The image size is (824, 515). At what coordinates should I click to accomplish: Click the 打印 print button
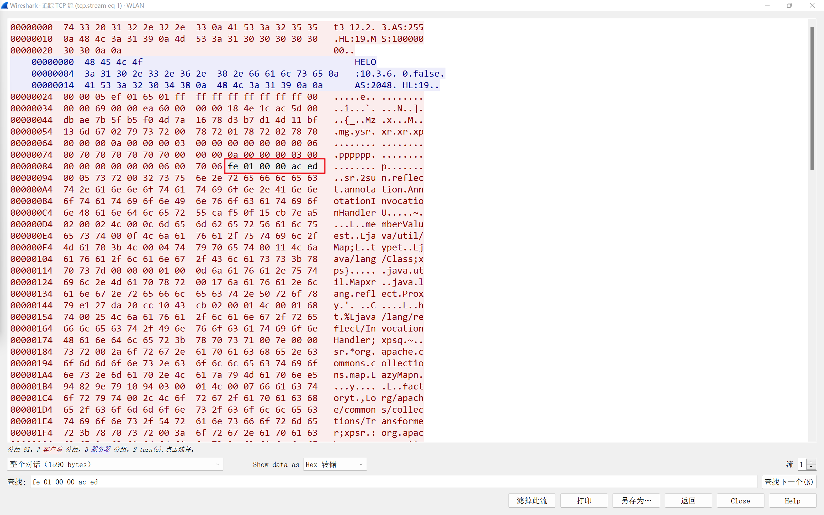584,500
